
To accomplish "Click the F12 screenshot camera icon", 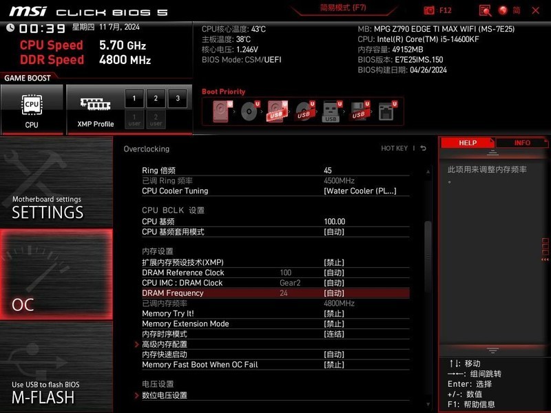I will (x=428, y=10).
